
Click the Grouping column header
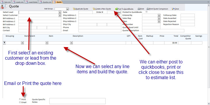click(x=10, y=36)
